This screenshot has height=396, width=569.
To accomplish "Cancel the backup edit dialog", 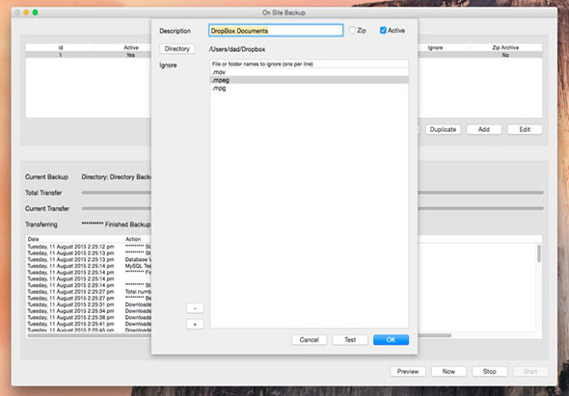I will [x=310, y=340].
